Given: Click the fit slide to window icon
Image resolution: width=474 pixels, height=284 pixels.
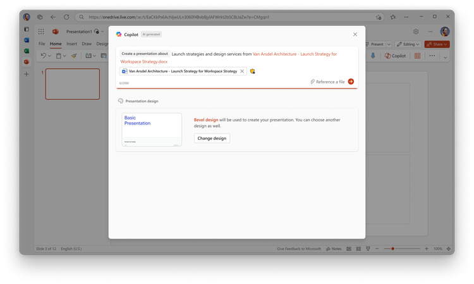Looking at the screenshot, I should (x=449, y=249).
